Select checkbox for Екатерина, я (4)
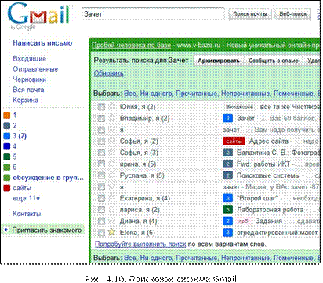Screen dimensions: 323x283 101,198
